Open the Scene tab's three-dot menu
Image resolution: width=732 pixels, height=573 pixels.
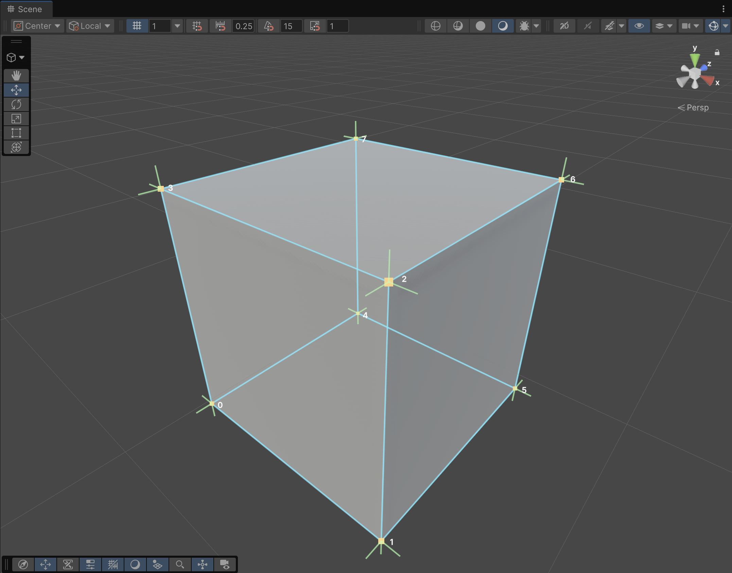724,9
